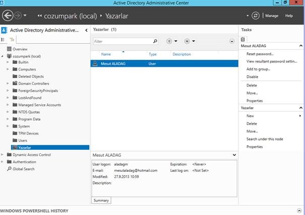Open the Help menu

pyautogui.click(x=289, y=16)
